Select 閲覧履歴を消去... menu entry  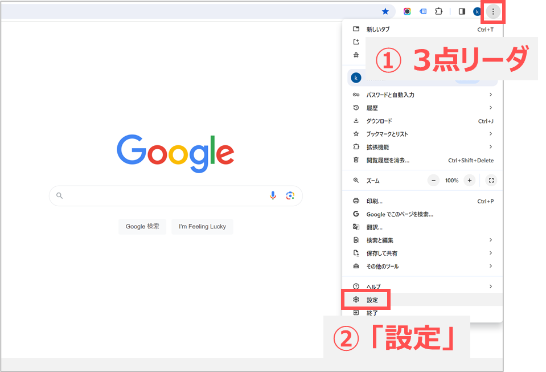click(x=422, y=160)
